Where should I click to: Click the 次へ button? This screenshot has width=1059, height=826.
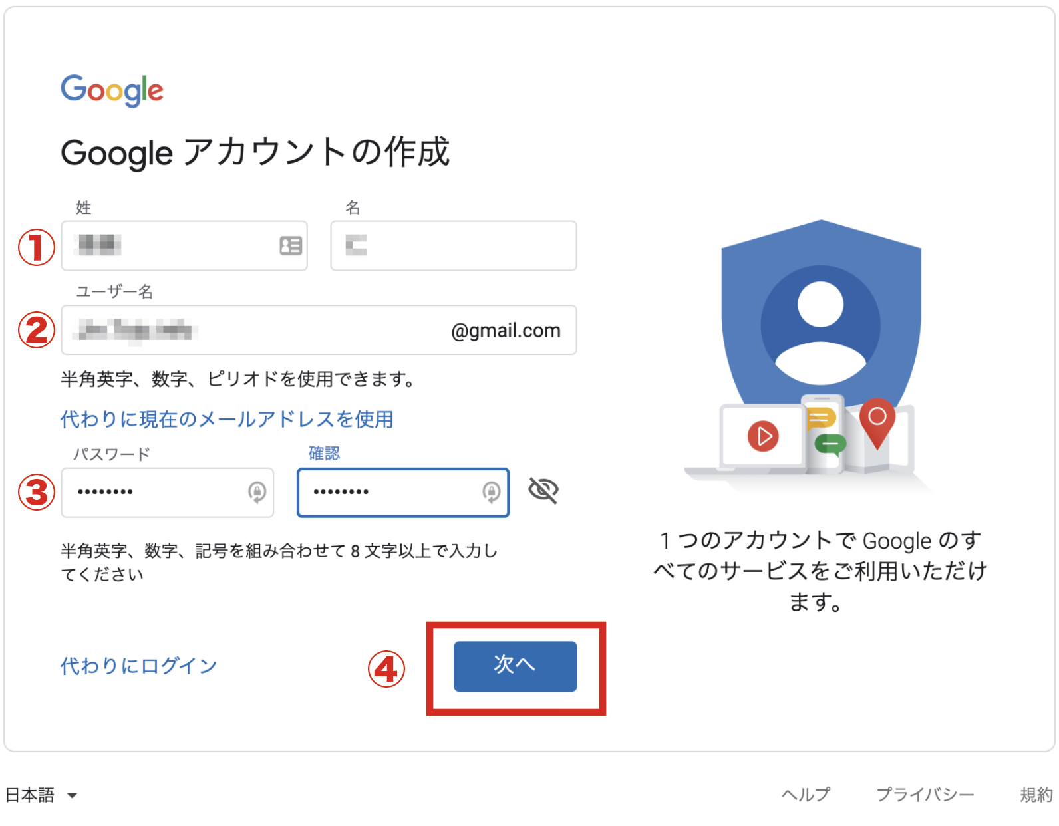516,666
